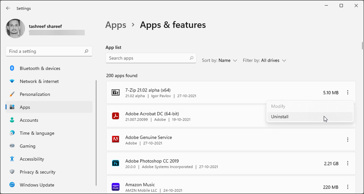This screenshot has height=194, width=364.
Task: Open more options for 7-Zip
Action: (x=348, y=92)
